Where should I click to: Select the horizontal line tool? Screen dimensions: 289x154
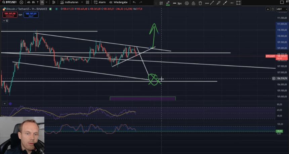click(x=232, y=3)
